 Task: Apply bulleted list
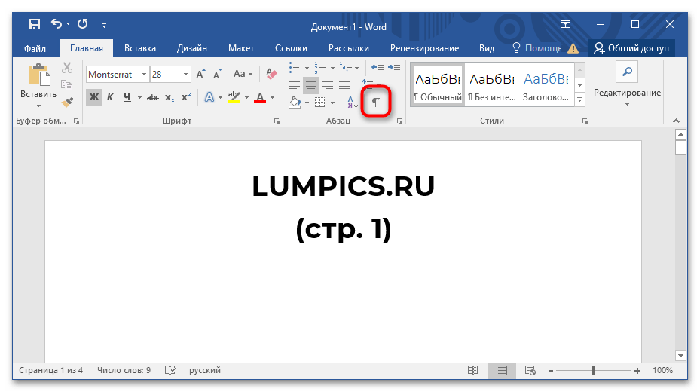tap(294, 67)
